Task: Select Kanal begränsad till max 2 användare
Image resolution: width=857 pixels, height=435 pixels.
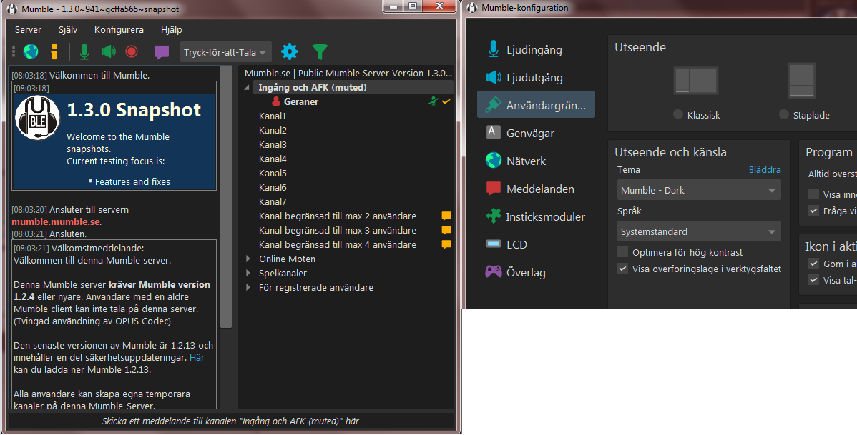Action: [x=337, y=216]
